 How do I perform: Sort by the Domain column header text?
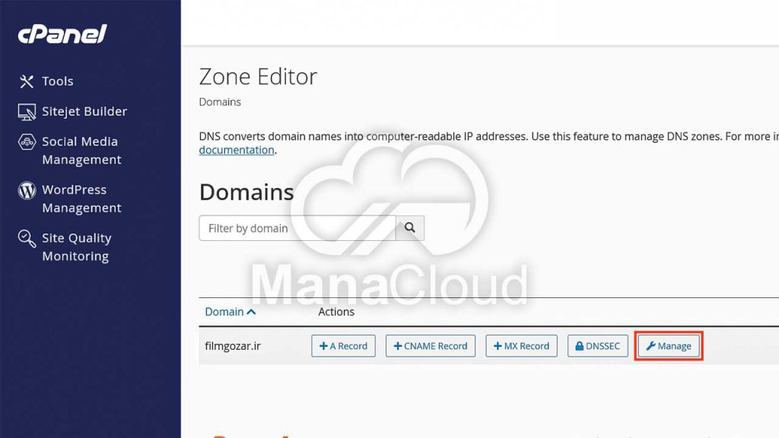pos(224,312)
